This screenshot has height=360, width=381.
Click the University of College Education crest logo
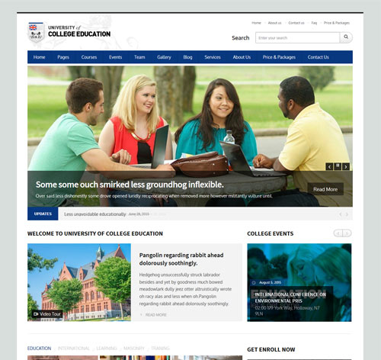36,32
